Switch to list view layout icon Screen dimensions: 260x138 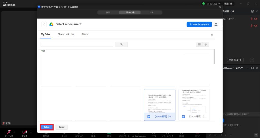199,44
